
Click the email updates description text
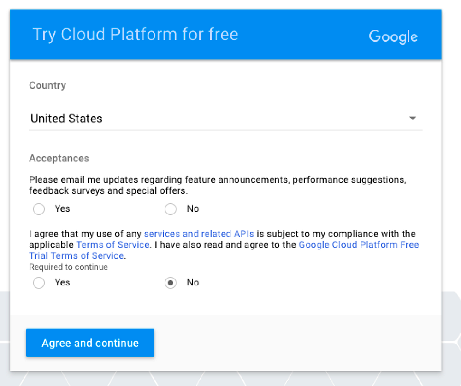[x=217, y=184]
